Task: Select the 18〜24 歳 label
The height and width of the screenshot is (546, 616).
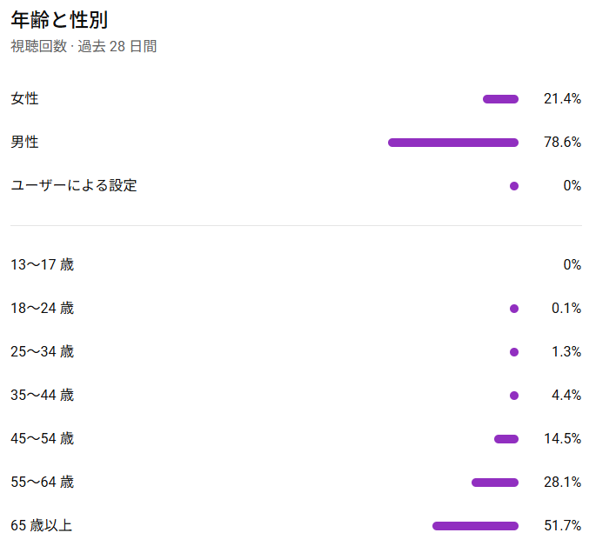Action: pyautogui.click(x=43, y=308)
